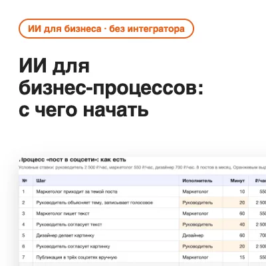Click the table title 'Процесс «пост в соцсети»: как есть'

click(72, 160)
